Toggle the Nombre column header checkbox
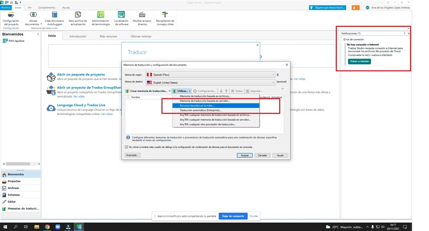The height and width of the screenshot is (231, 429). [128, 97]
